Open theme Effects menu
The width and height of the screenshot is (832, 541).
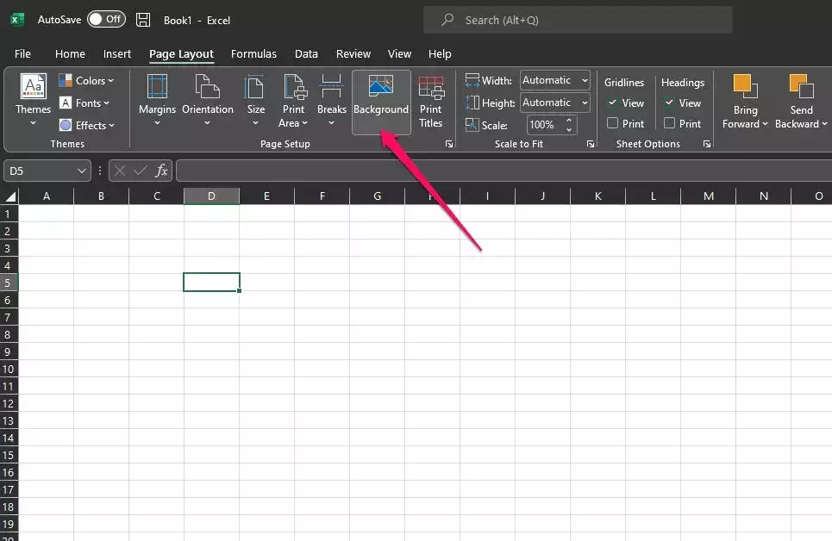[87, 125]
